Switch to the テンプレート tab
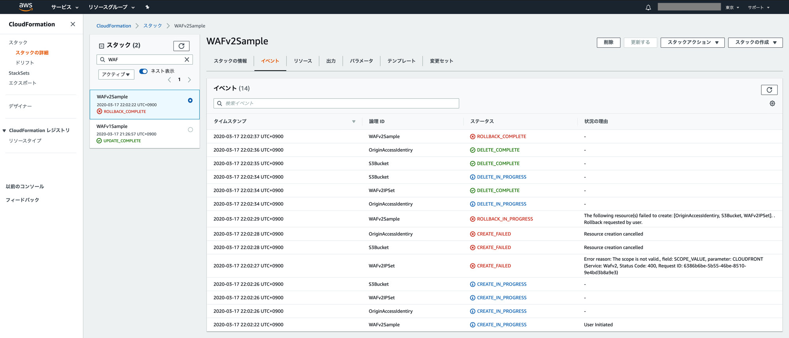This screenshot has height=338, width=789. [401, 61]
